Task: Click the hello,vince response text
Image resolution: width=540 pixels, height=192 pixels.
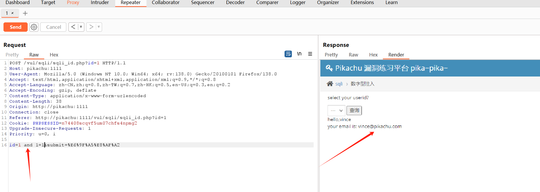Action: 339,120
